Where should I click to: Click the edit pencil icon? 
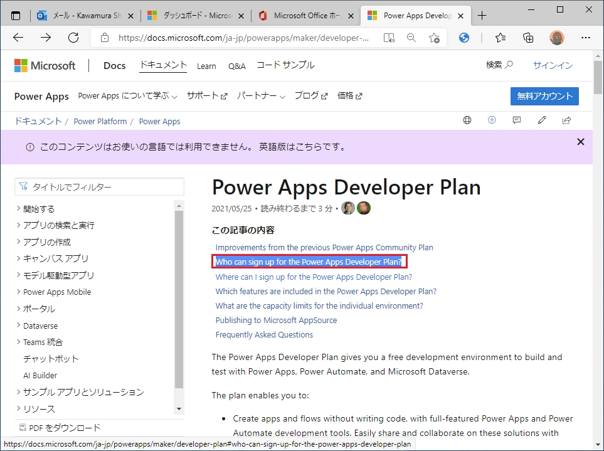[x=542, y=120]
